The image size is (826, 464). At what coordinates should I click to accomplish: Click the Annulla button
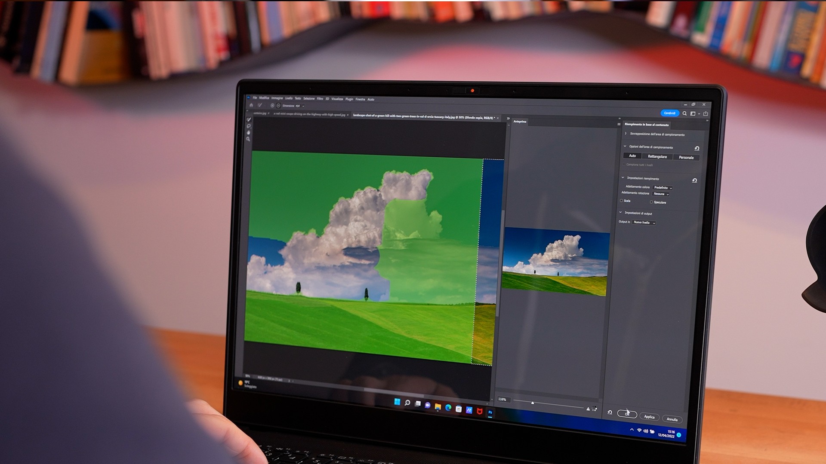click(x=672, y=419)
